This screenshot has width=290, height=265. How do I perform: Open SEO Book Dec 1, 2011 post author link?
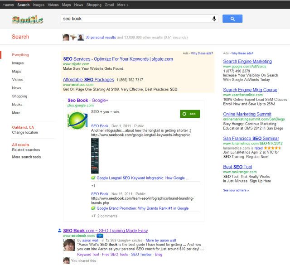point(100,126)
